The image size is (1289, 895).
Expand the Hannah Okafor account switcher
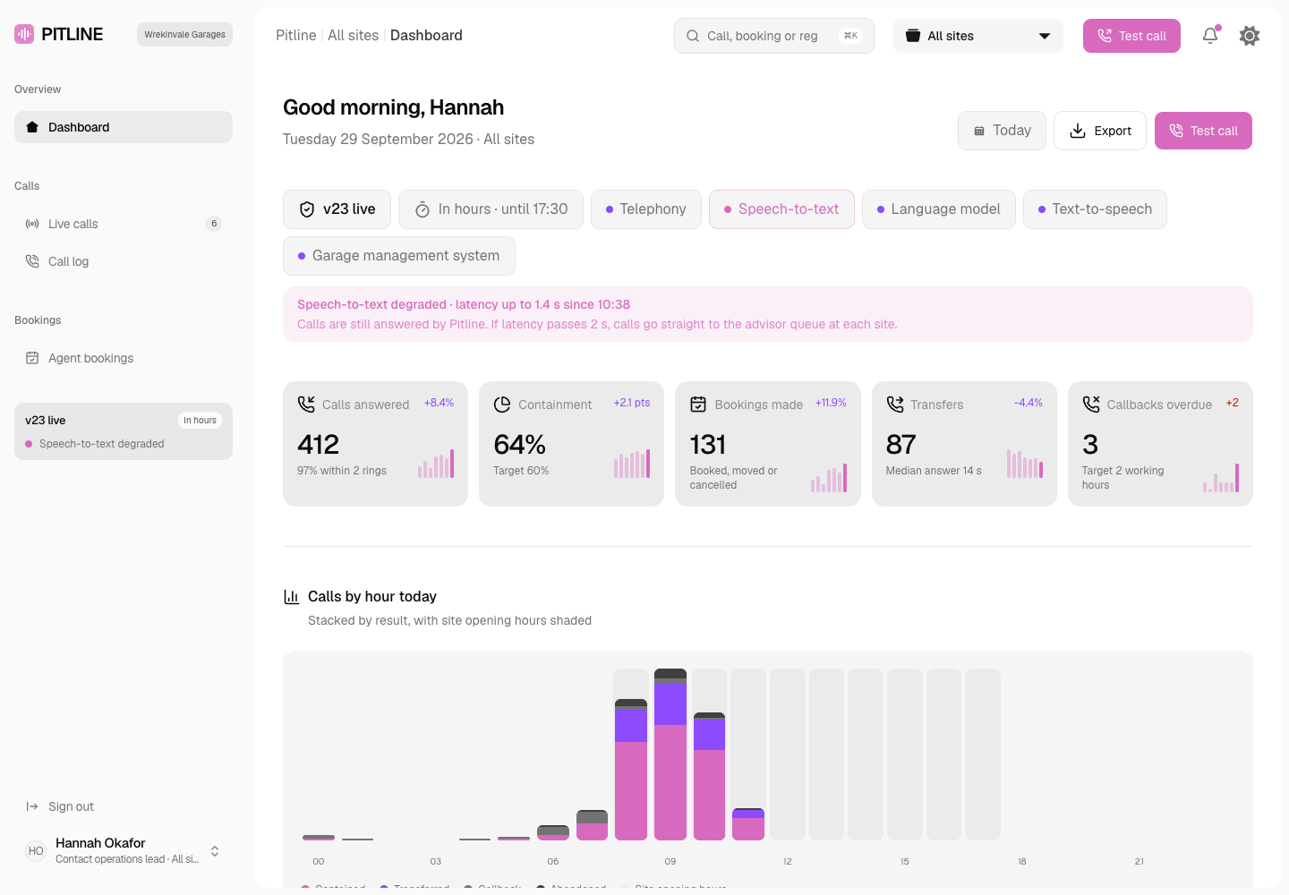coord(215,851)
